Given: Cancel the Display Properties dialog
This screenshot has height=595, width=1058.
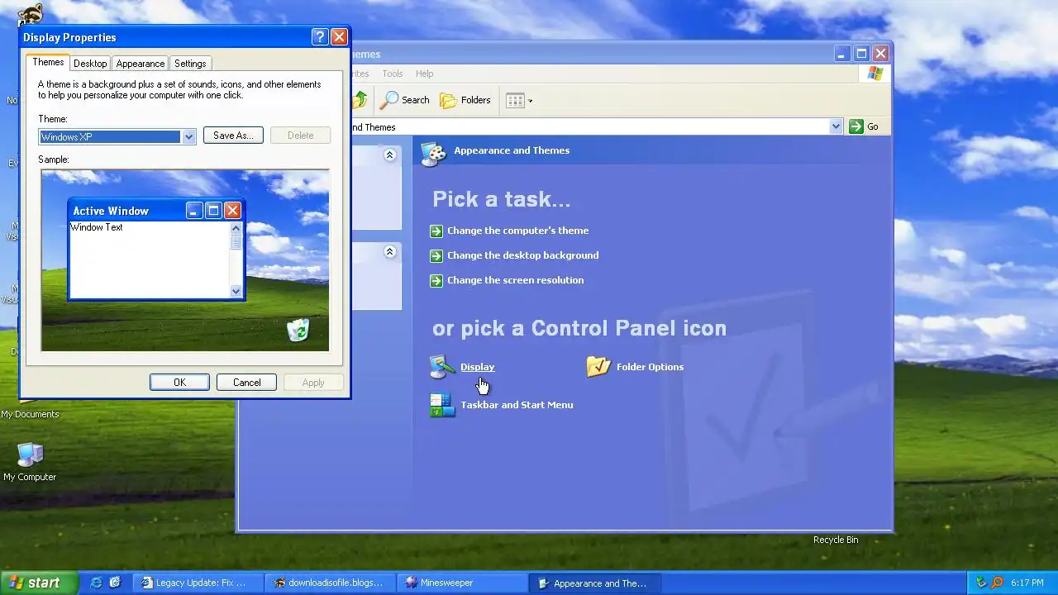Looking at the screenshot, I should (246, 383).
